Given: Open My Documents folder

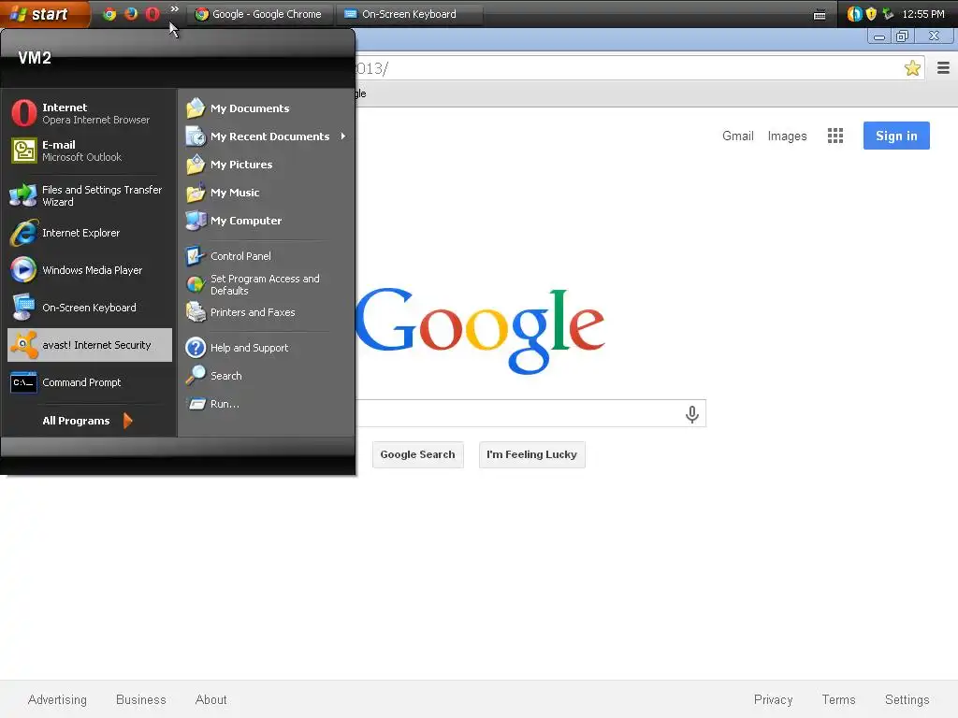Looking at the screenshot, I should (267, 108).
